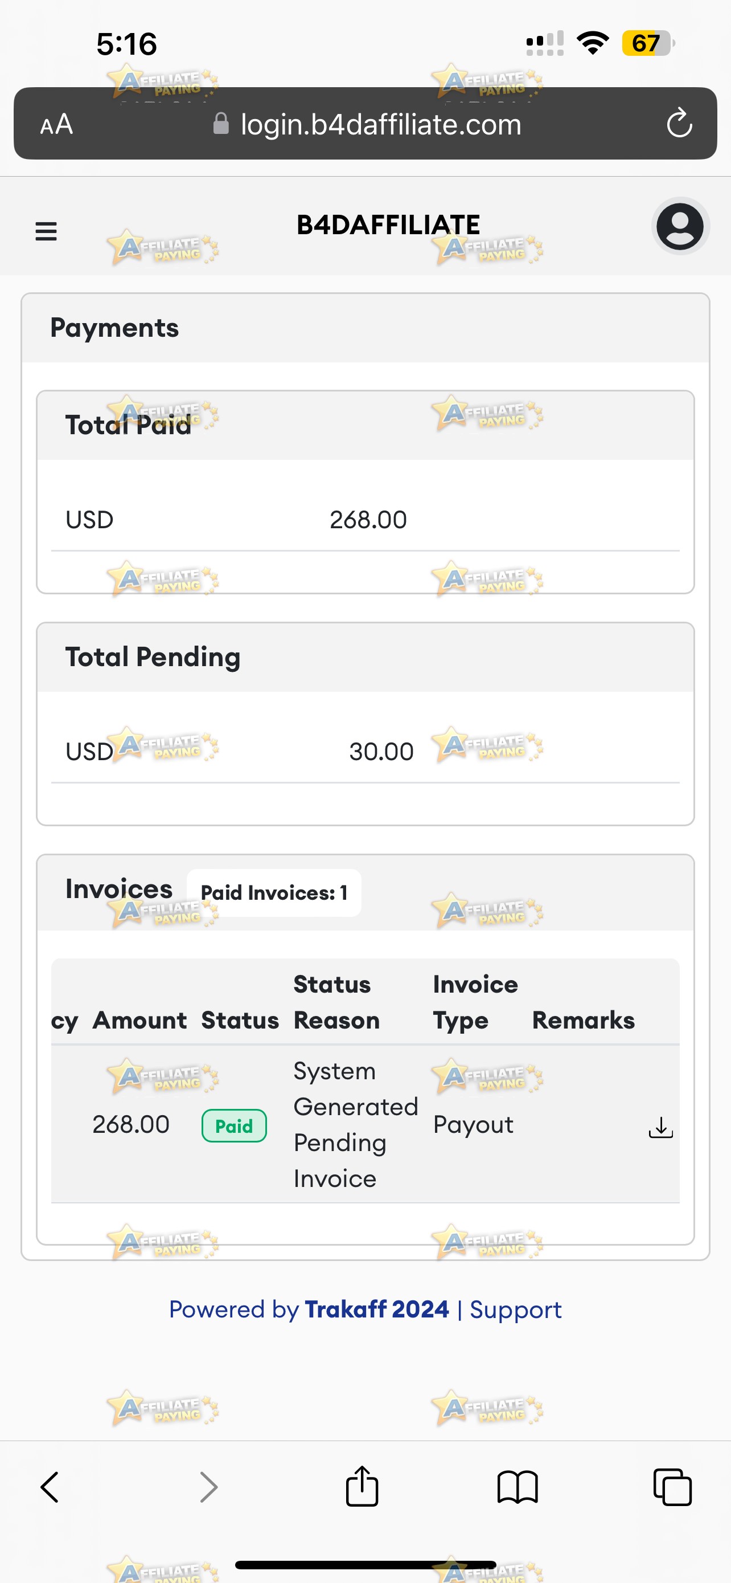The height and width of the screenshot is (1583, 731).
Task: Open the Safari bookmarks icon
Action: (x=518, y=1487)
